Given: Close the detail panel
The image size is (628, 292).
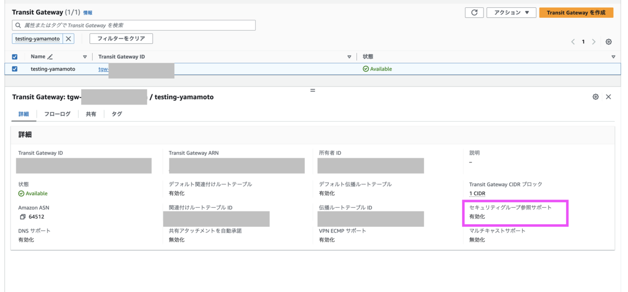Looking at the screenshot, I should click(x=609, y=97).
